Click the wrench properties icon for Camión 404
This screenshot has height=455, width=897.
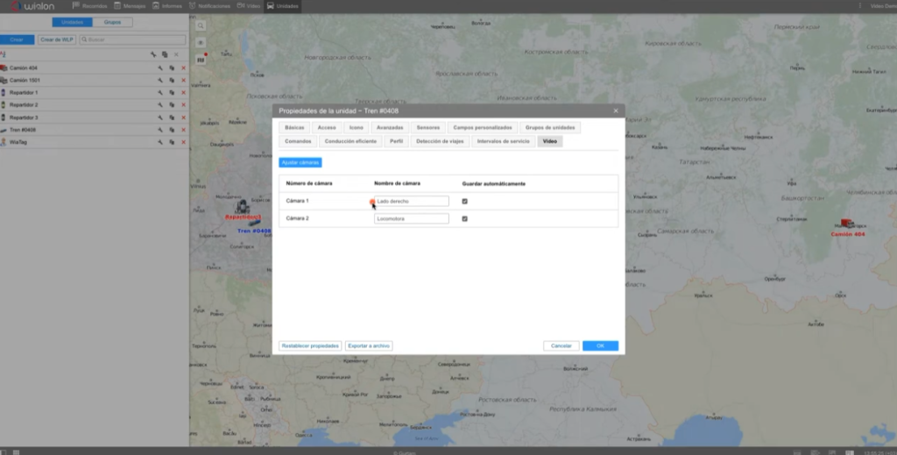pyautogui.click(x=160, y=68)
